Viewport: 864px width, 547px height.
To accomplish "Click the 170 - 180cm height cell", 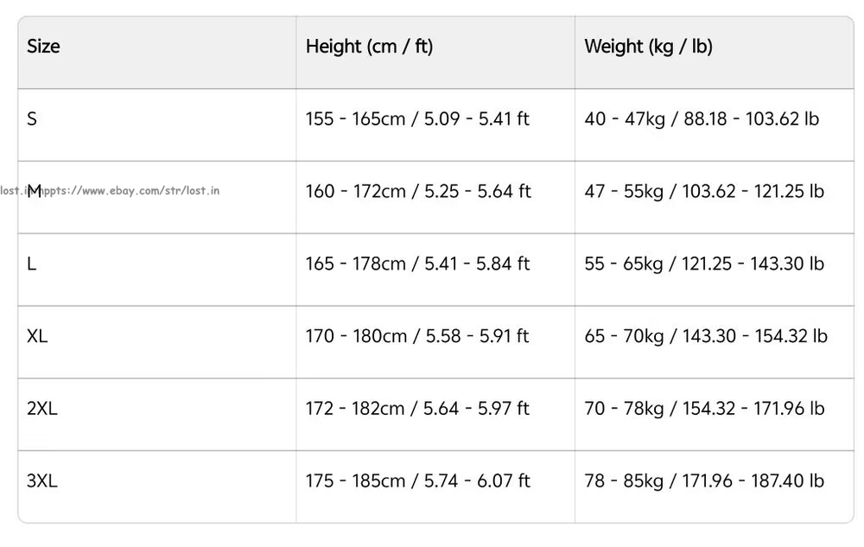I will click(x=417, y=336).
